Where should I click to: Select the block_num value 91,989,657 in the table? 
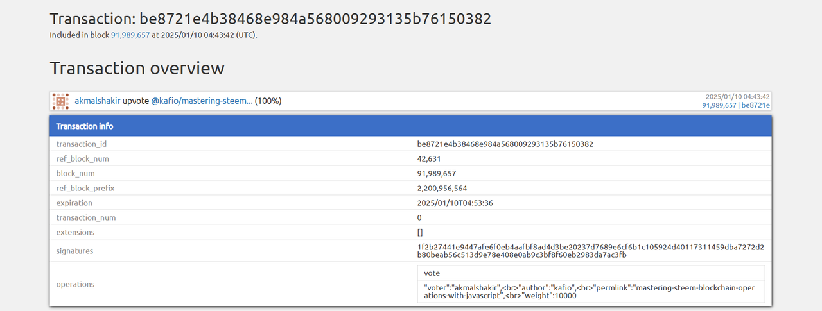(437, 174)
